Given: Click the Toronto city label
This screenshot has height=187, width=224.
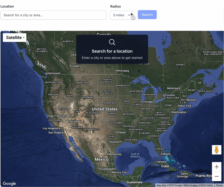Looking at the screenshot, I should [170, 95].
